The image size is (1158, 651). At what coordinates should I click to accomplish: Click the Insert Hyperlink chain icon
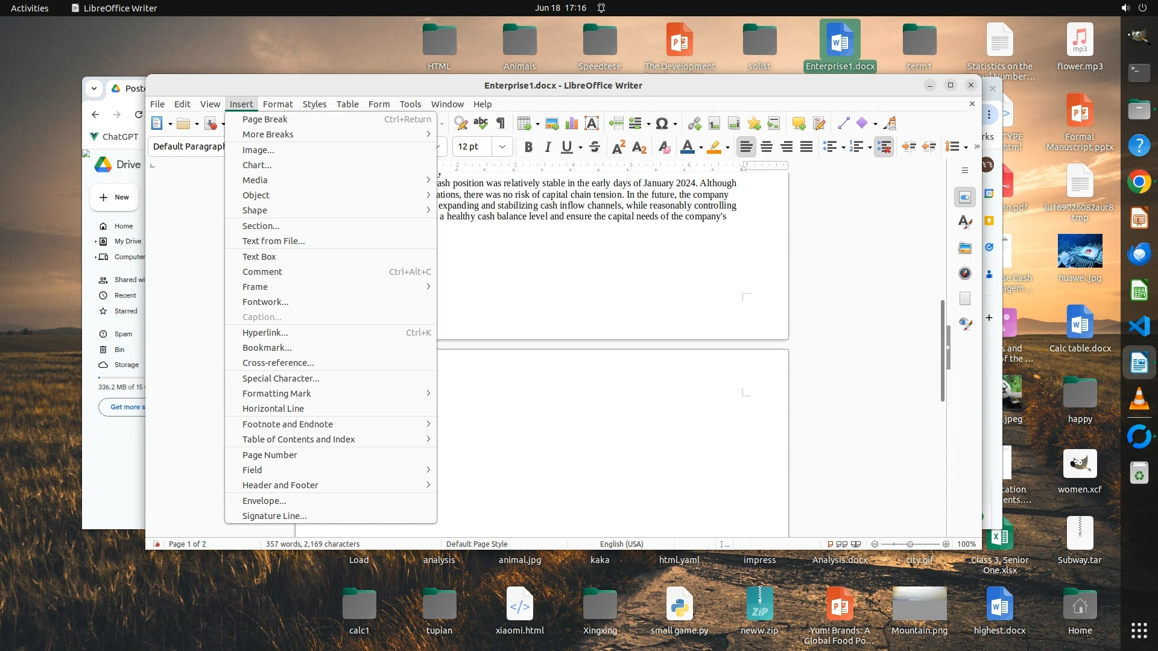694,124
